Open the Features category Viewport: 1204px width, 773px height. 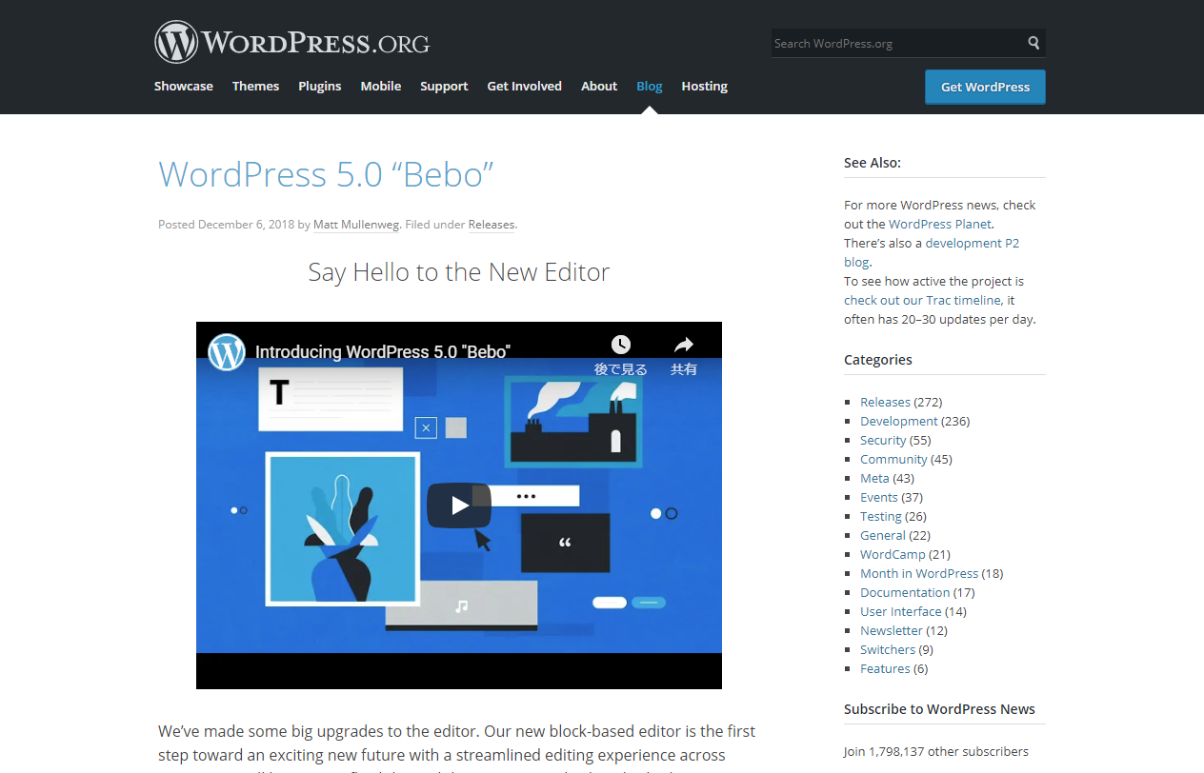tap(885, 668)
